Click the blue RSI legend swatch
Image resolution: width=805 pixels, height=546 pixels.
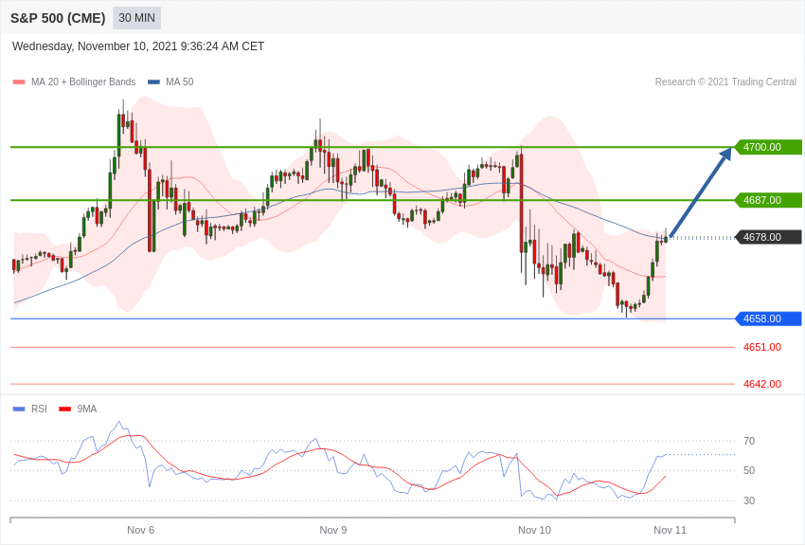pos(19,409)
